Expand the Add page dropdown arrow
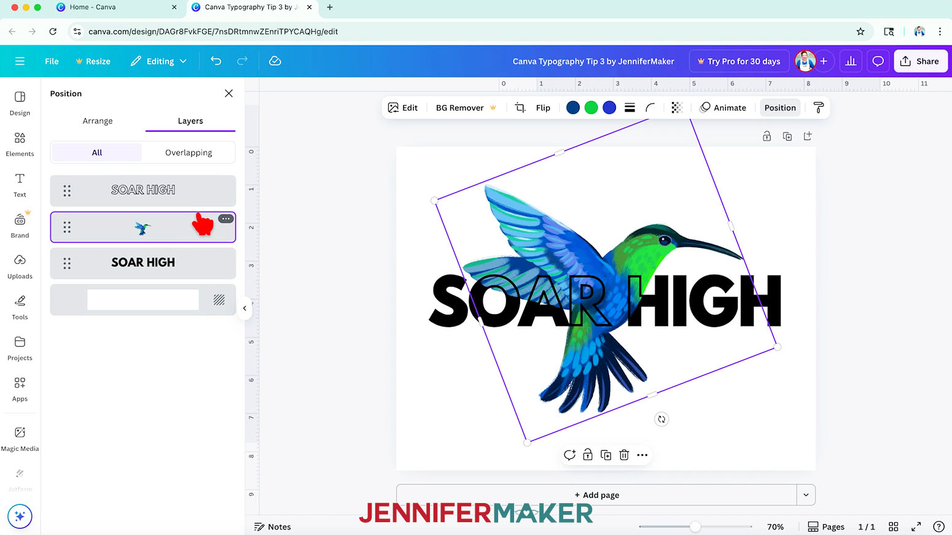 pyautogui.click(x=806, y=495)
